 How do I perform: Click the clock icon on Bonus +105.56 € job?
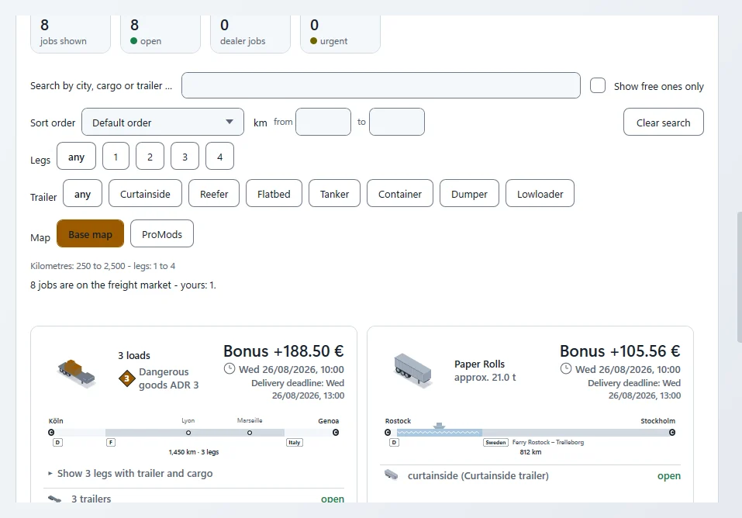click(565, 368)
